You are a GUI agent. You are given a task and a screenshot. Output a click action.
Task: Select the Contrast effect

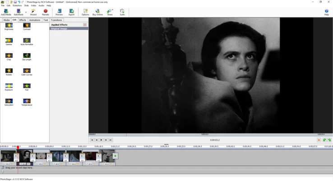(x=27, y=26)
